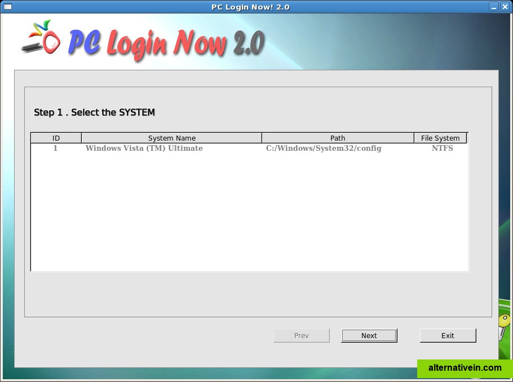Sort by the System Name column header

pyautogui.click(x=172, y=138)
